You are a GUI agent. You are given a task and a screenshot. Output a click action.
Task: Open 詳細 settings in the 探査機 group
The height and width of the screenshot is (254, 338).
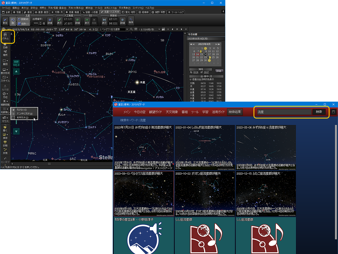pos(123,21)
